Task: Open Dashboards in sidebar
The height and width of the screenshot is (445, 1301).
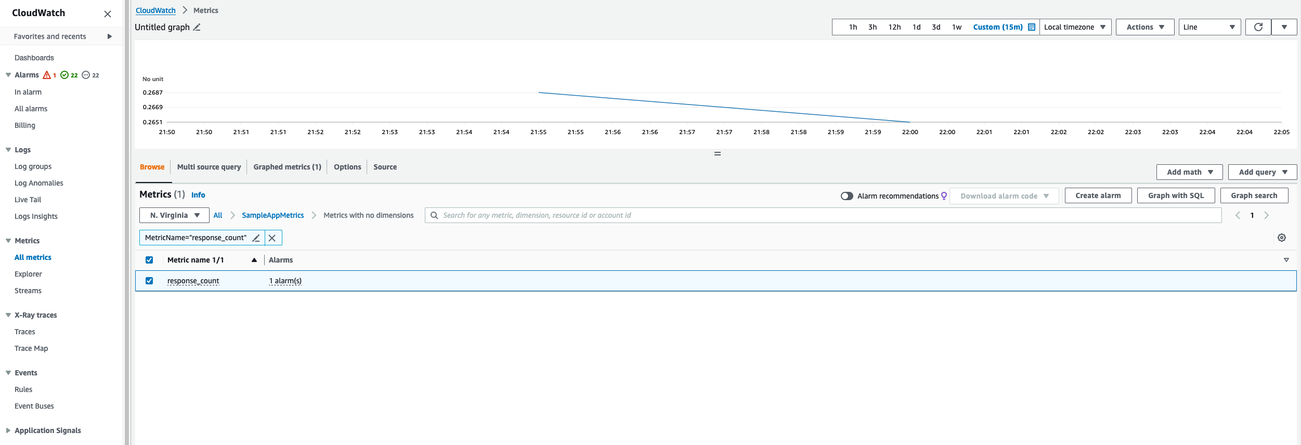Action: [34, 58]
